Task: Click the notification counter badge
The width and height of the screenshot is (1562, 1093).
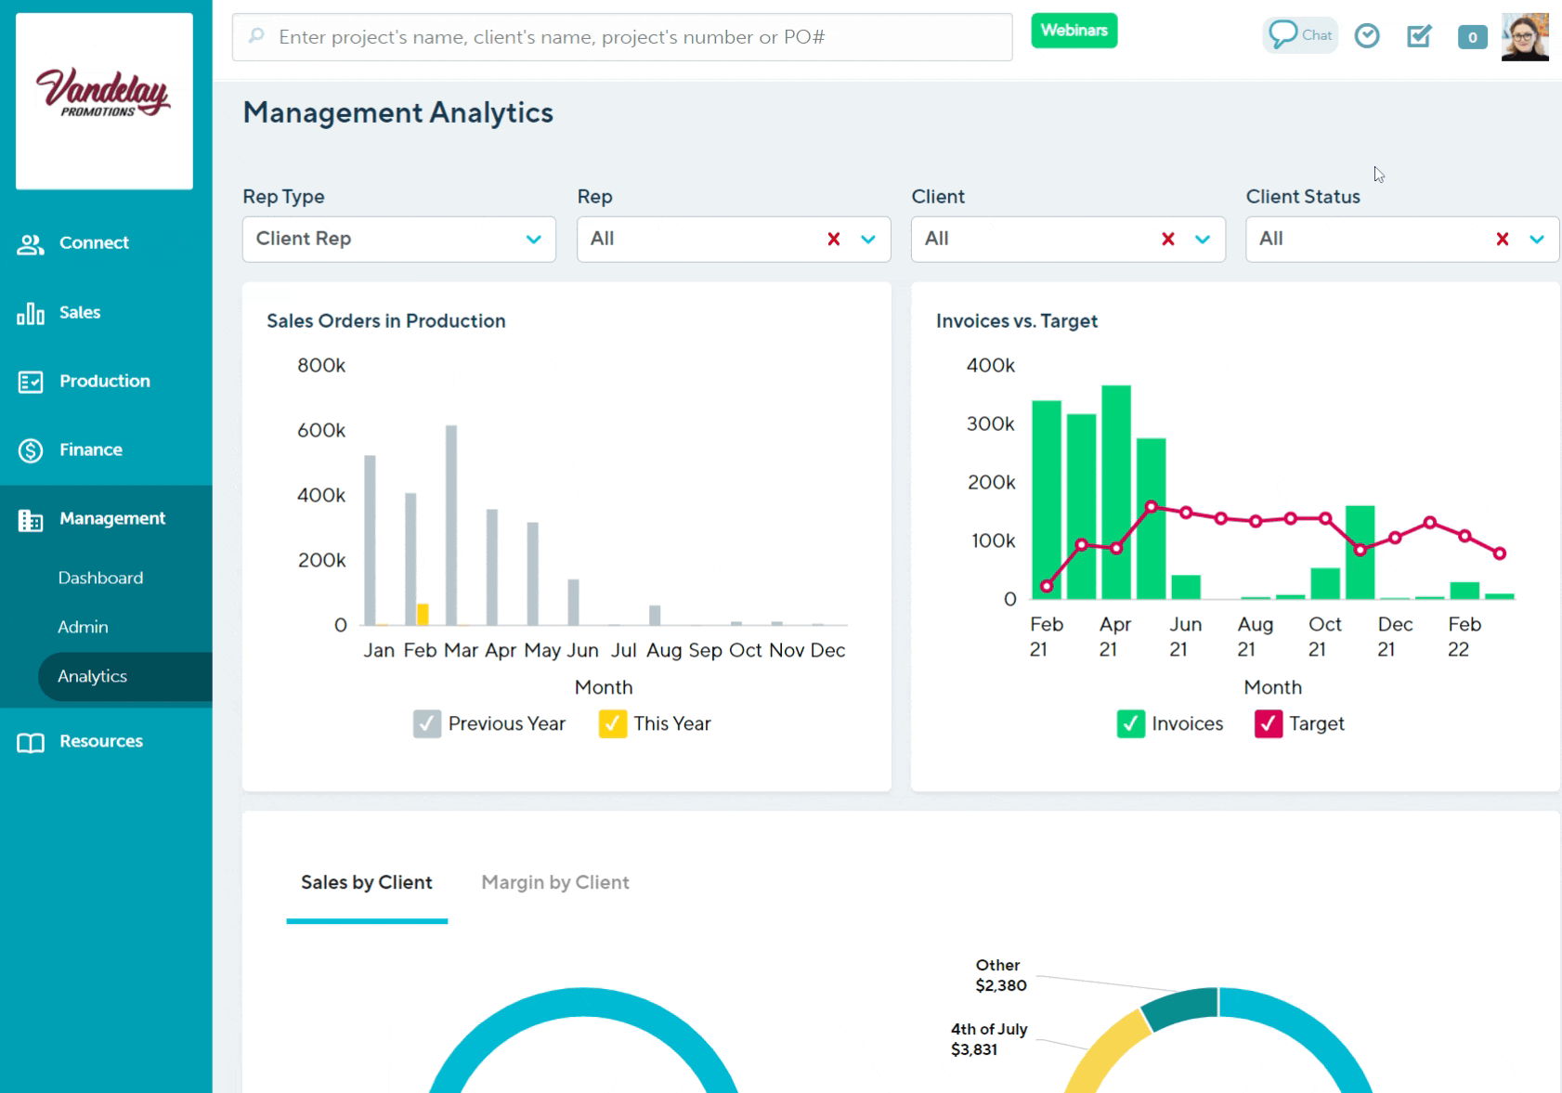Action: (x=1471, y=37)
